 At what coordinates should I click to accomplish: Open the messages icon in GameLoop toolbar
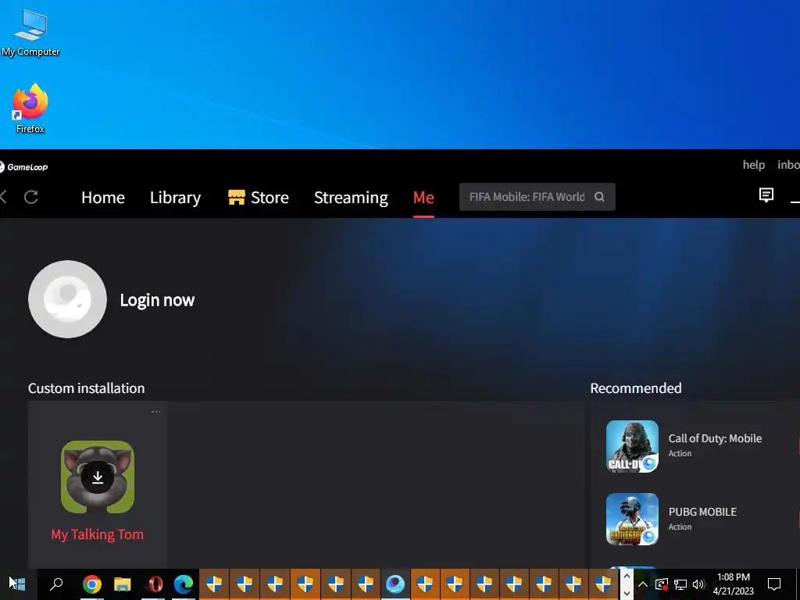pyautogui.click(x=766, y=195)
